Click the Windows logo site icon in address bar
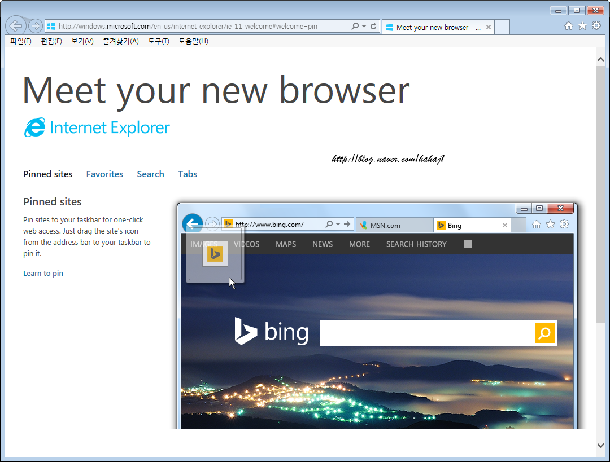The height and width of the screenshot is (462, 610). tap(51, 27)
